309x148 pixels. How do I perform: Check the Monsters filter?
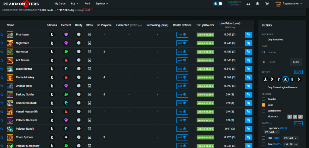point(263,117)
